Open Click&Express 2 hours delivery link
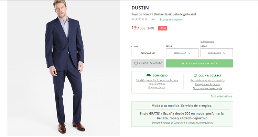This screenshot has width=258, height=137. (157, 82)
